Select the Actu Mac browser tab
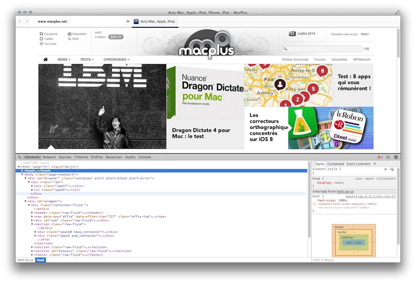This screenshot has width=416, height=284. click(155, 22)
